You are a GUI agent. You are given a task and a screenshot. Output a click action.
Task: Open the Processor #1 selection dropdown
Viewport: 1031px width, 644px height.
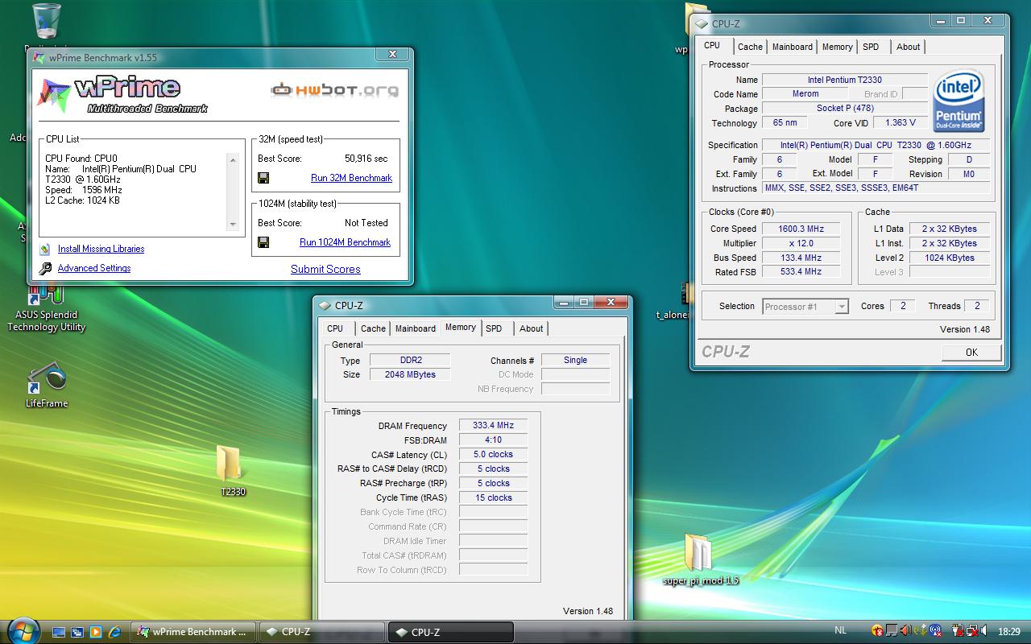pos(805,307)
